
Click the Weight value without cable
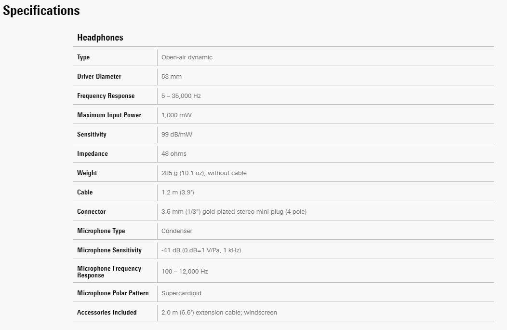(204, 173)
